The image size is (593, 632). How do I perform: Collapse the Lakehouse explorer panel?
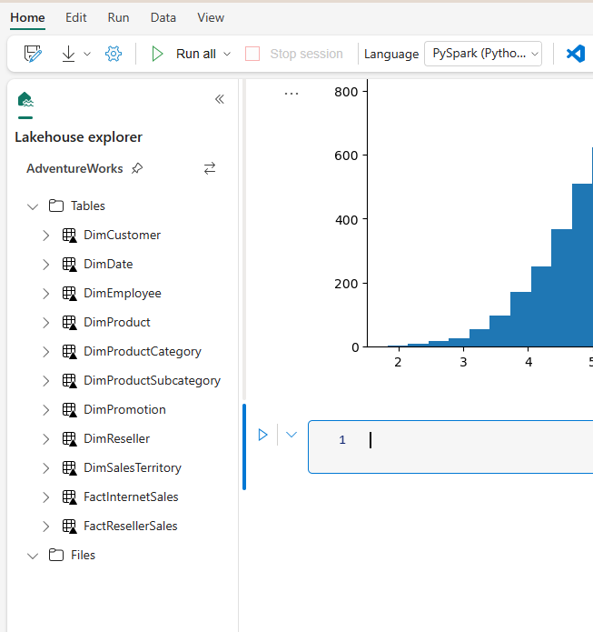click(x=219, y=99)
